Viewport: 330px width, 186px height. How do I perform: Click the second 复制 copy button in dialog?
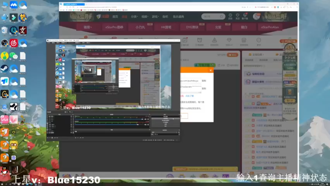coord(204,88)
